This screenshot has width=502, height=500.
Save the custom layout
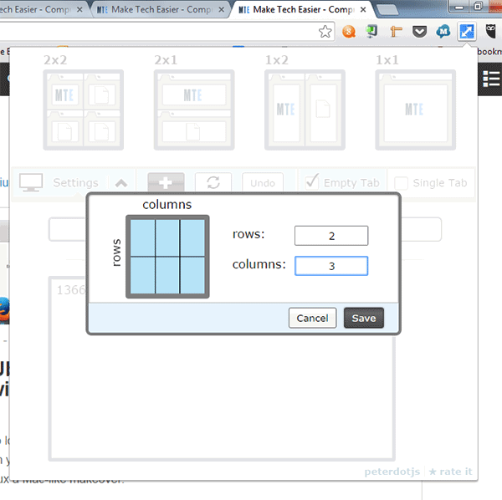click(363, 318)
